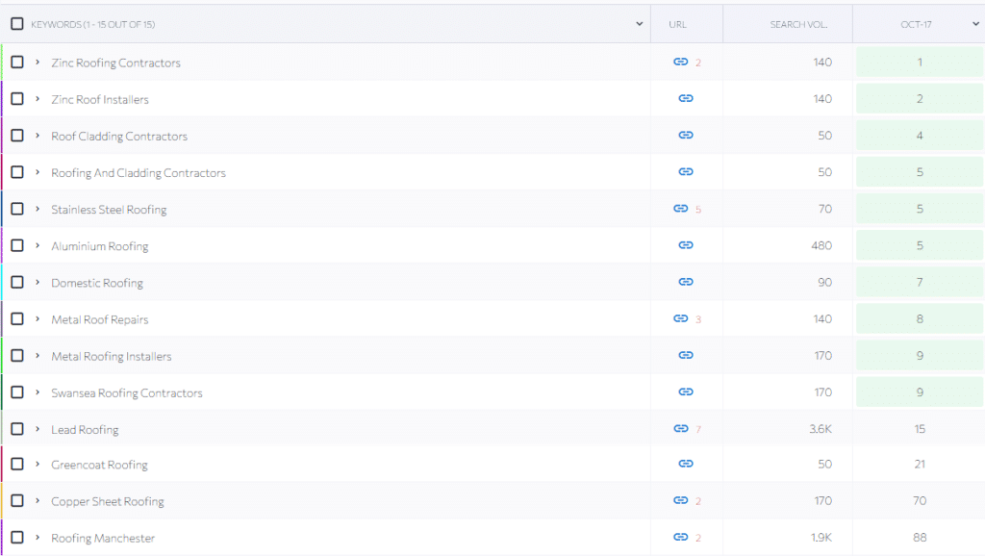Click the URL column header
Image resolution: width=985 pixels, height=556 pixels.
[x=677, y=24]
